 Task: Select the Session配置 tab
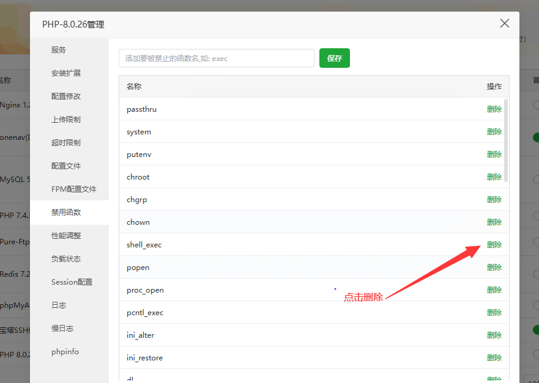pos(72,282)
